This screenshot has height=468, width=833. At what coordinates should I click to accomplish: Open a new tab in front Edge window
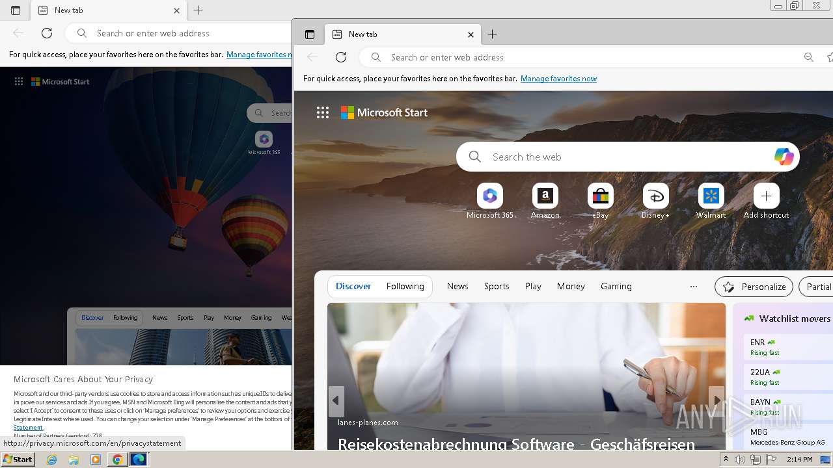493,34
